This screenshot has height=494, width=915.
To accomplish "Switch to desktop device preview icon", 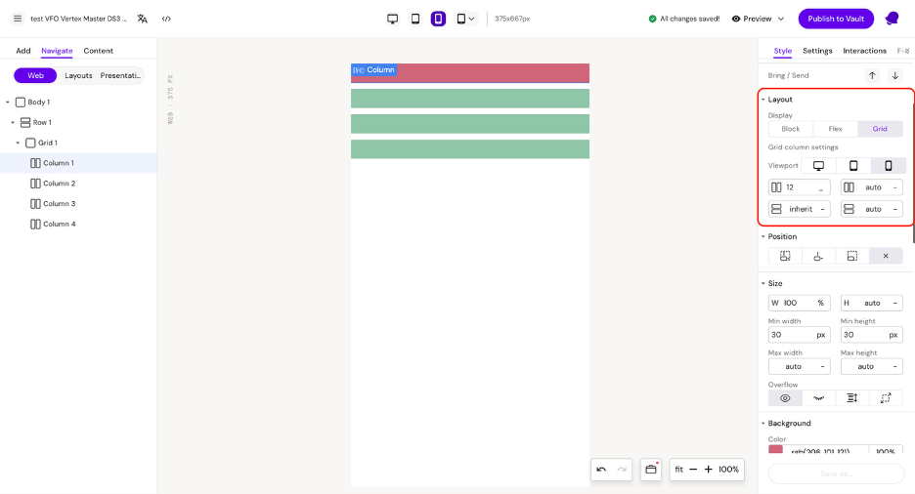I will click(x=392, y=19).
